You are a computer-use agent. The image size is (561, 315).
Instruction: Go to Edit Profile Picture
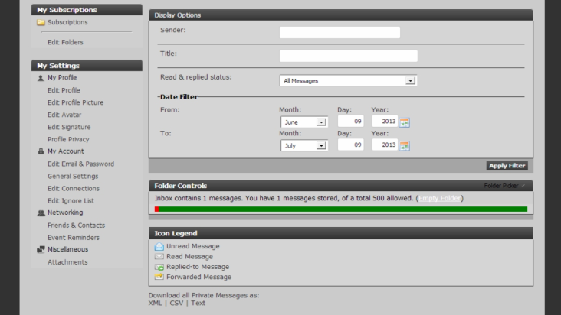coord(76,102)
